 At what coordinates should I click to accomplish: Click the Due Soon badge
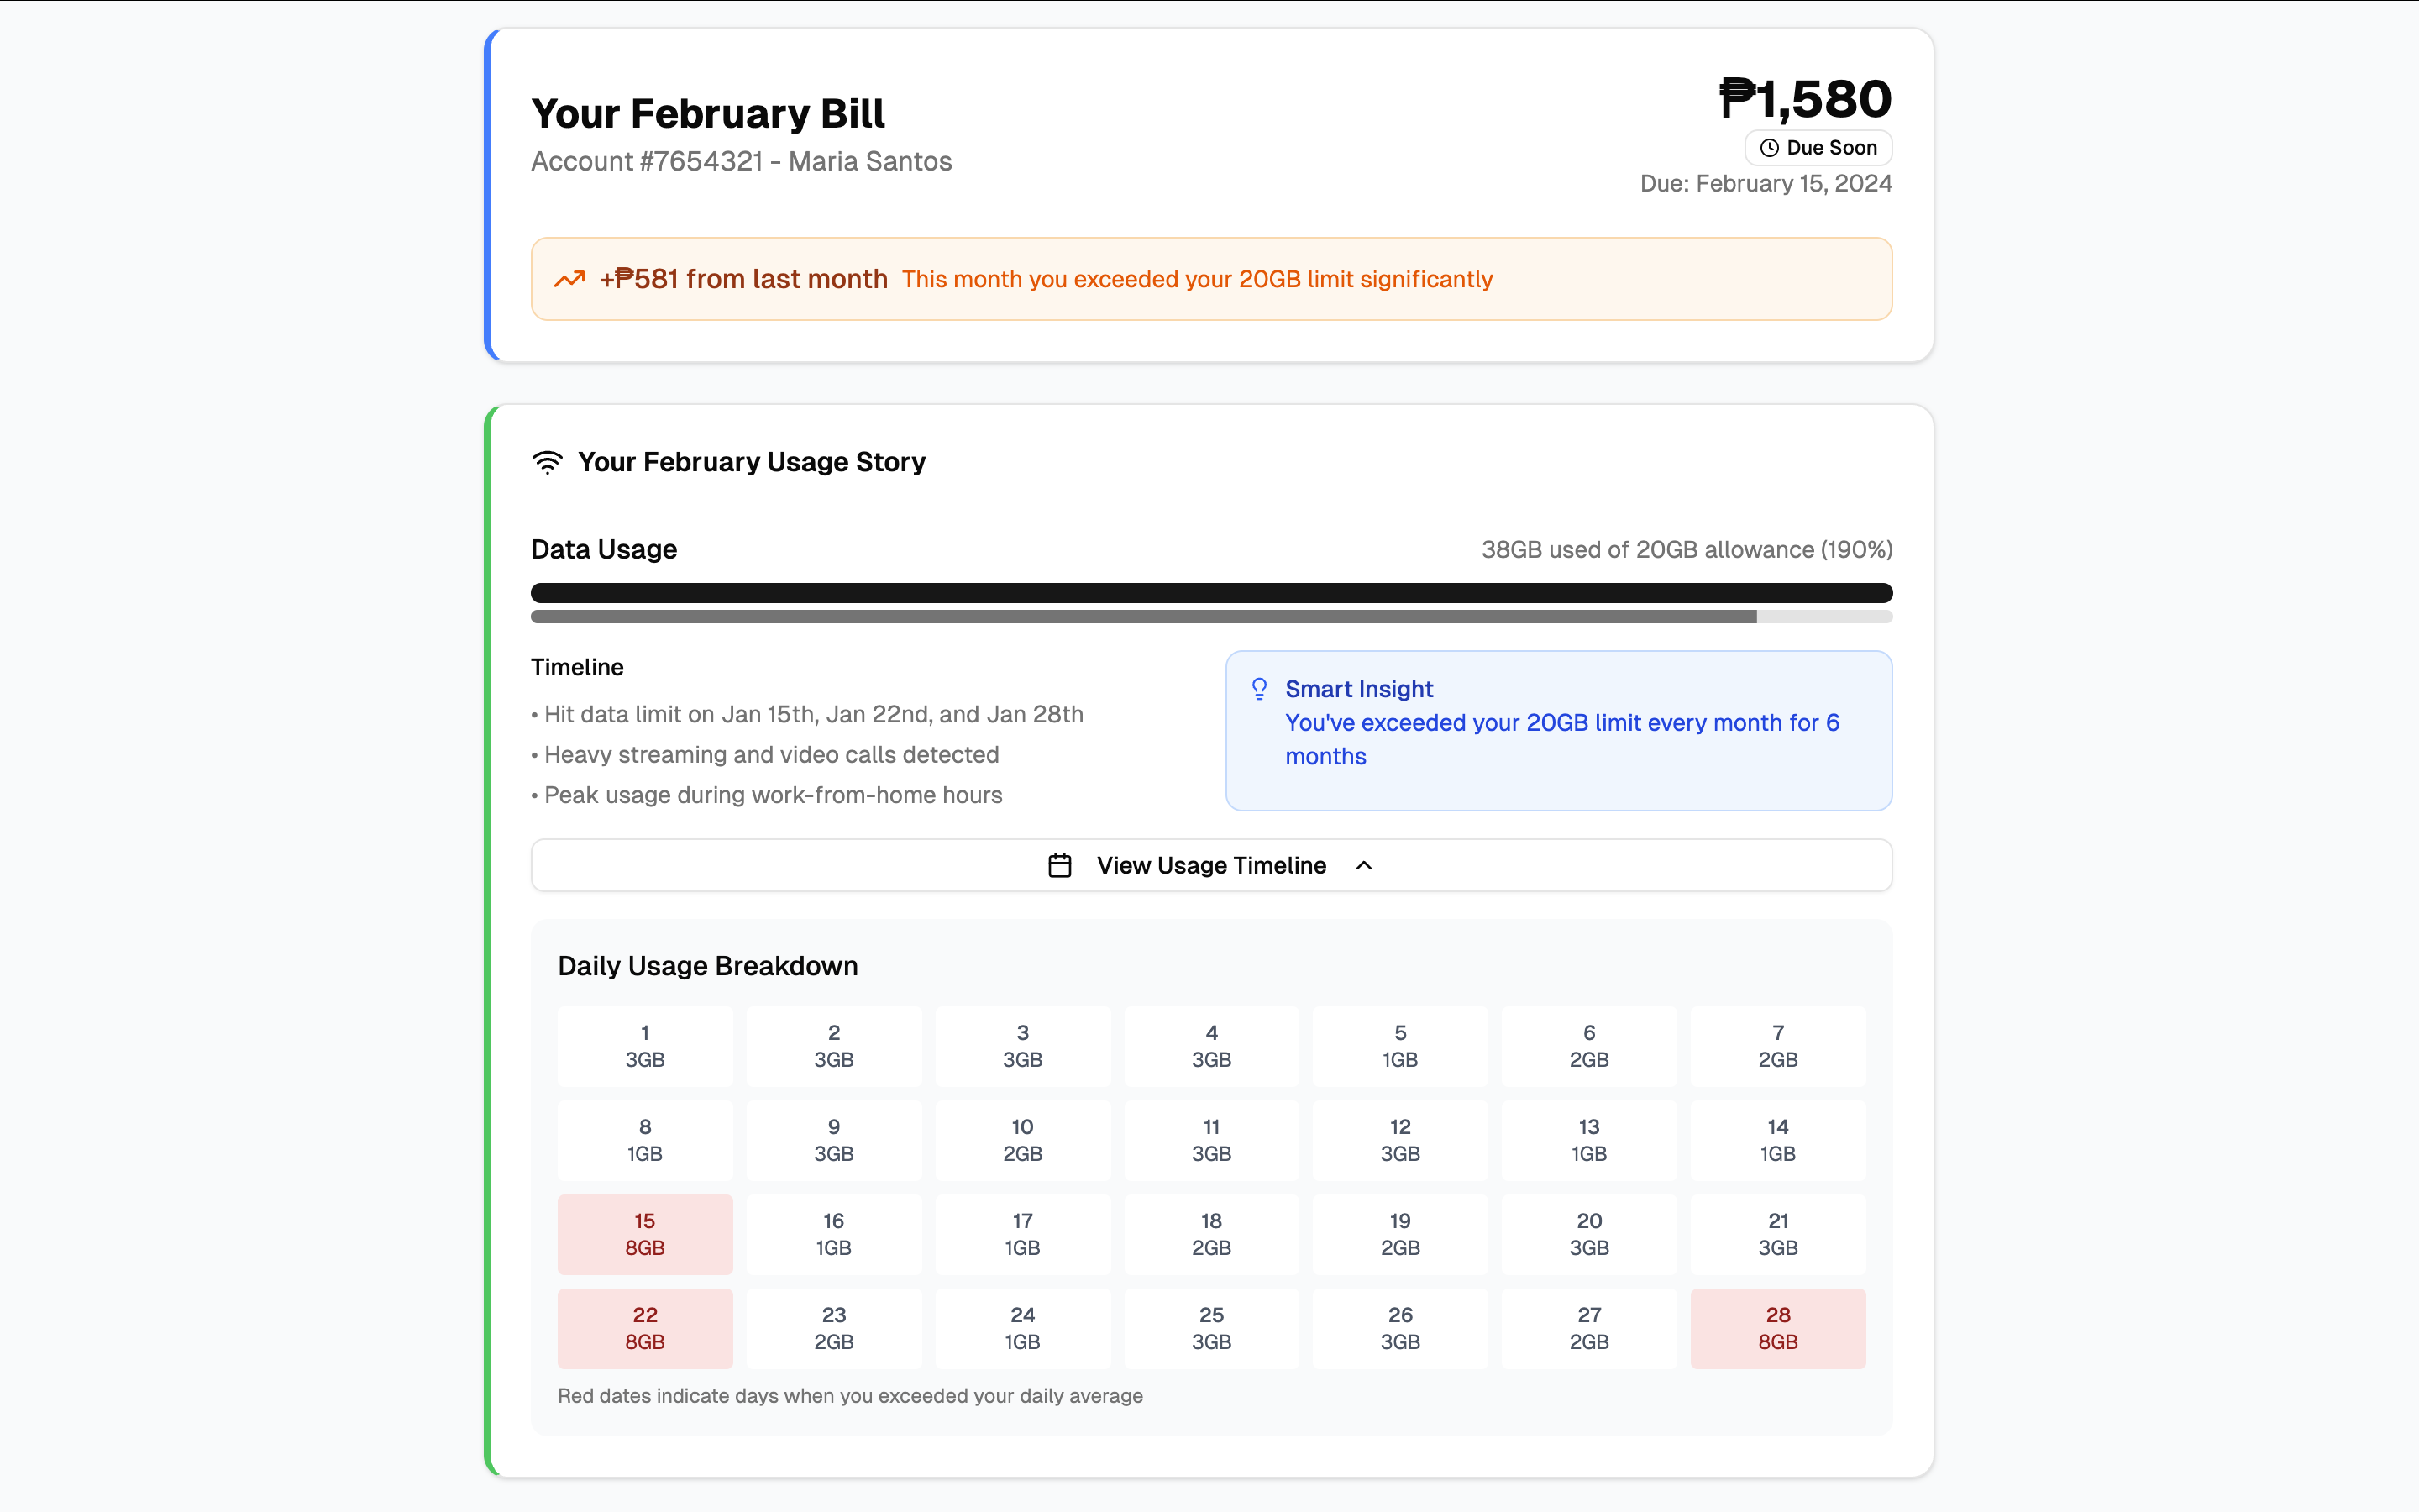point(1818,148)
